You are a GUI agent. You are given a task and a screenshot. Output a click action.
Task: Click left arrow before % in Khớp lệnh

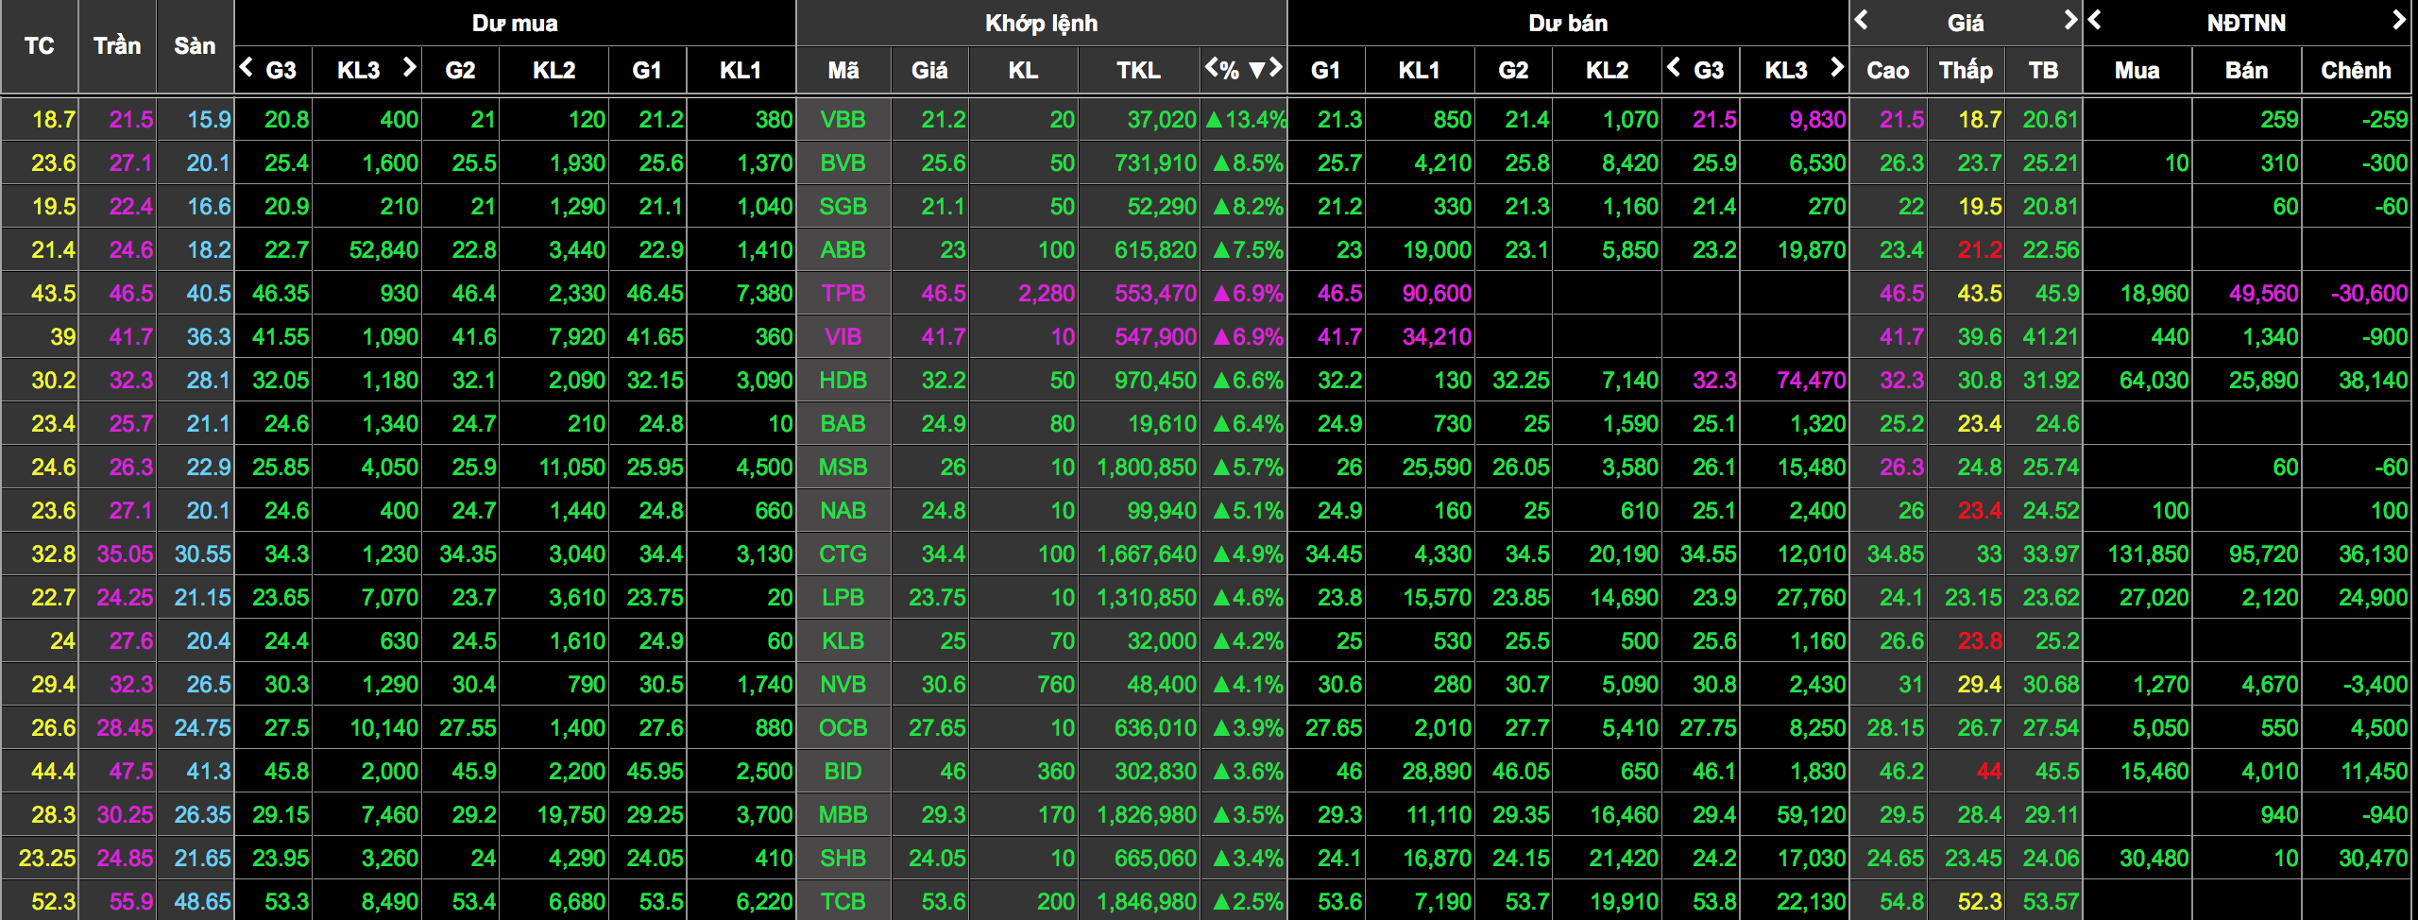(1212, 67)
